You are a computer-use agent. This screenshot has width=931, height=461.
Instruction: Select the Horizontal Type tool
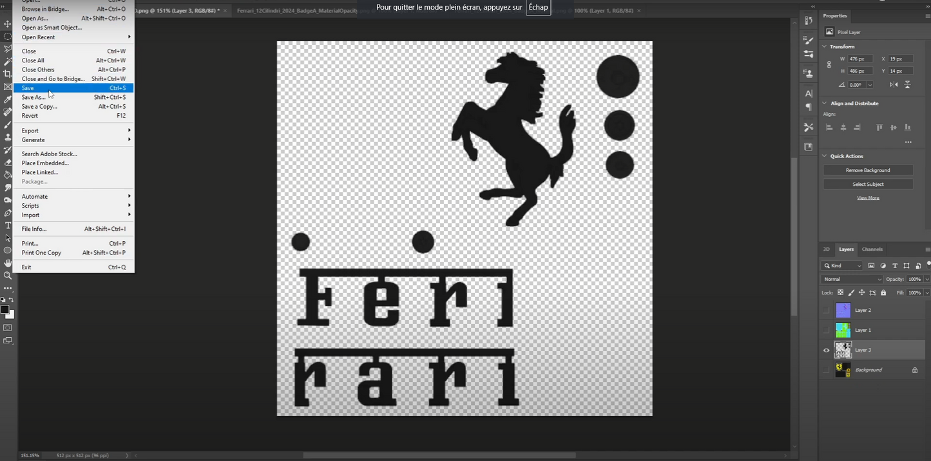pos(8,225)
